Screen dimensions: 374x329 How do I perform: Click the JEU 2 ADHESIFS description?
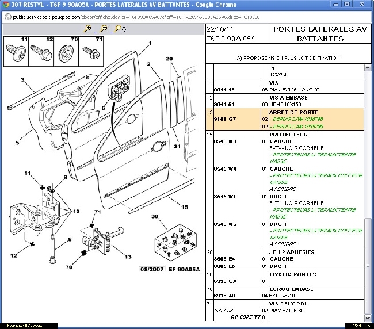coord(292,252)
